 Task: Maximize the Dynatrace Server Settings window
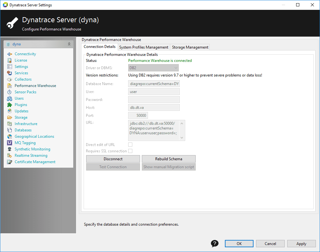[298, 5]
